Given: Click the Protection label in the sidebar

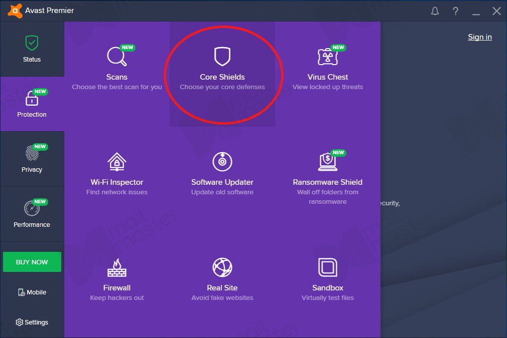Looking at the screenshot, I should (32, 115).
